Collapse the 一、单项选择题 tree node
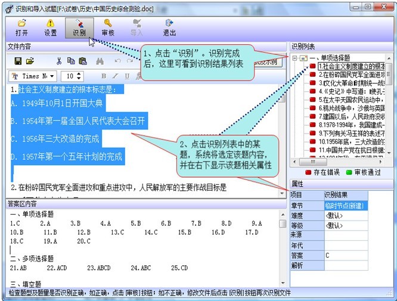Screen dimensions: 397x301 [294, 57]
